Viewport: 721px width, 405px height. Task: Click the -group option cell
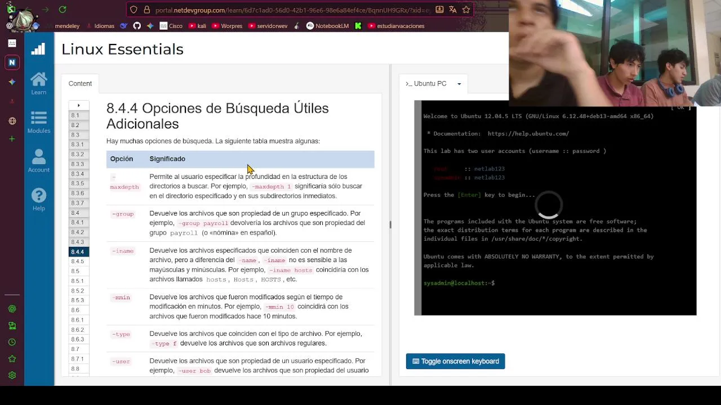123,214
